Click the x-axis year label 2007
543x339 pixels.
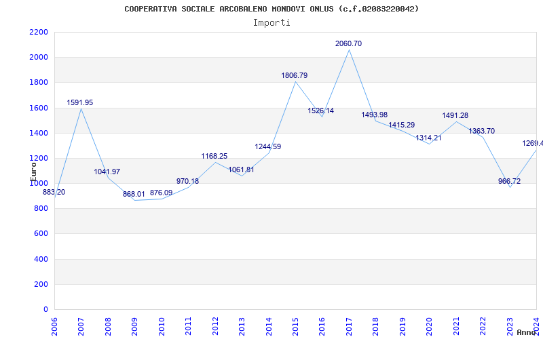click(x=81, y=326)
